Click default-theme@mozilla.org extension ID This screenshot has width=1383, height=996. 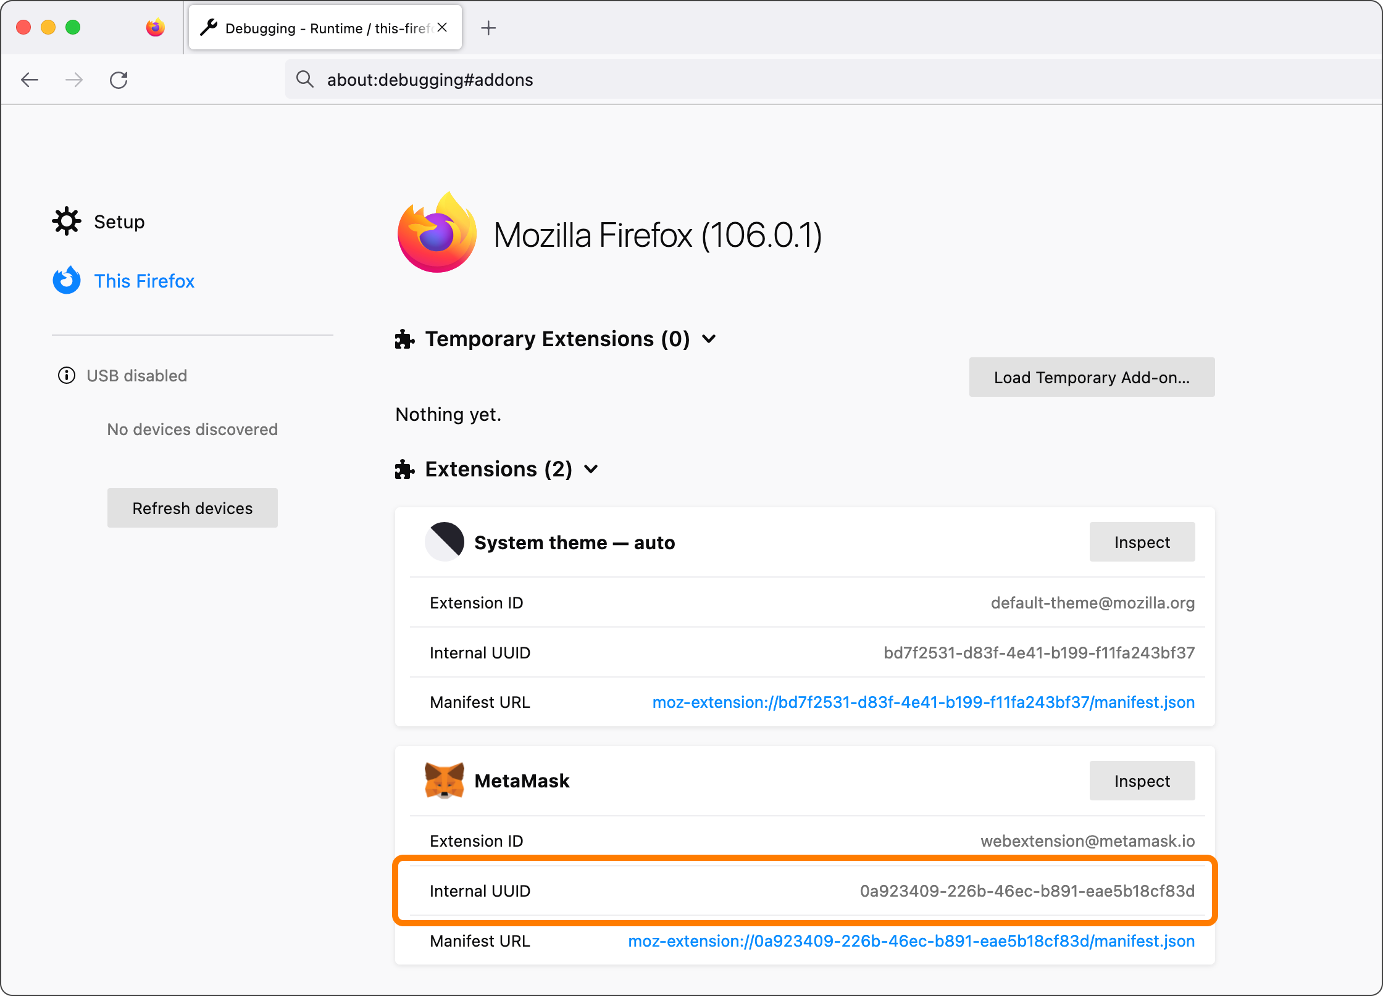1093,603
